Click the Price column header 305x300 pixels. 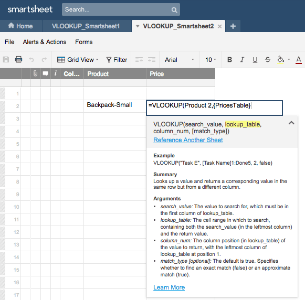(181, 73)
